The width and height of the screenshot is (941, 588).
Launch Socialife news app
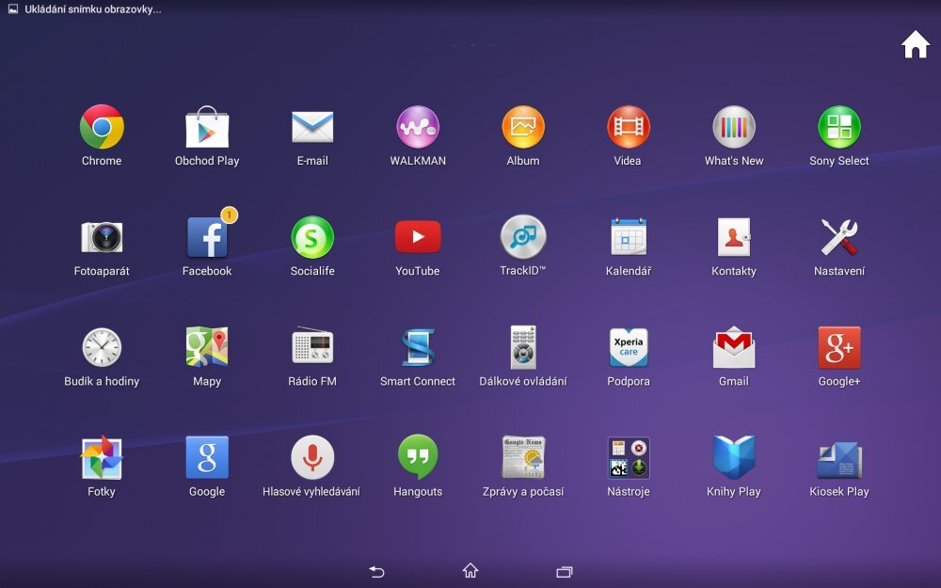tap(311, 239)
